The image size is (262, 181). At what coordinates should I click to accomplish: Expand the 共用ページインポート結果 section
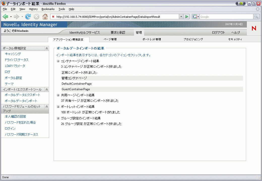(x=58, y=95)
